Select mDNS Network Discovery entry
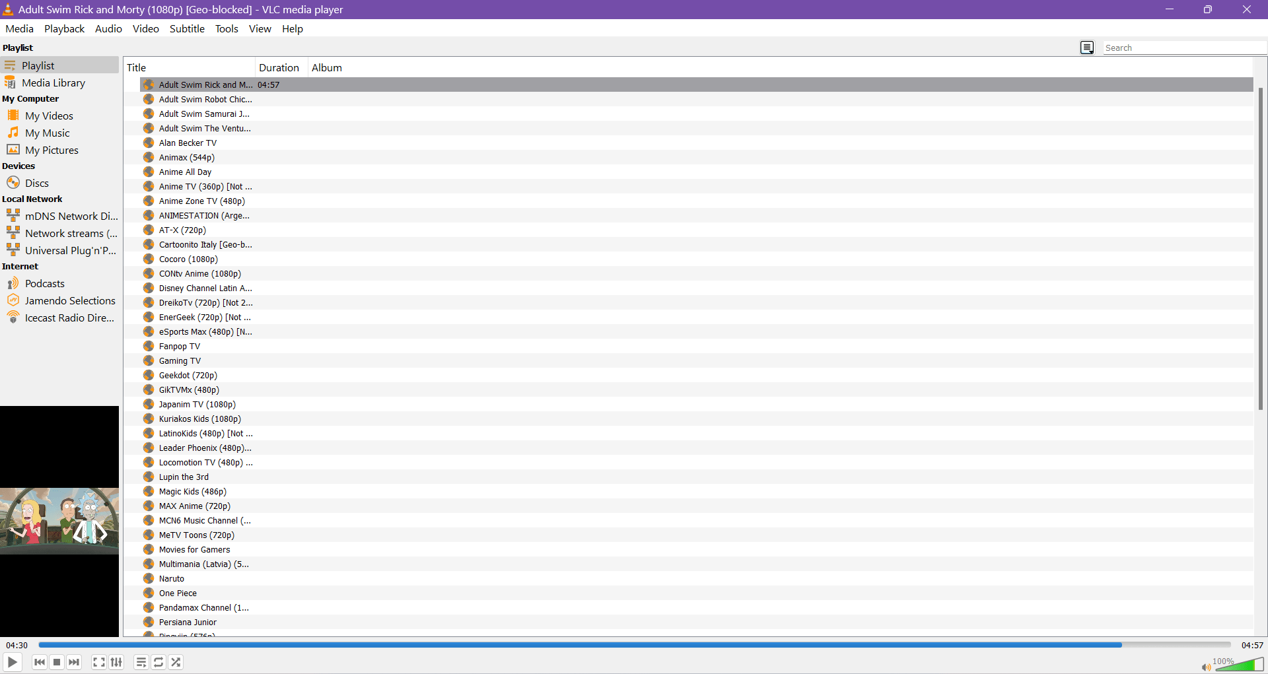The height and width of the screenshot is (674, 1268). click(x=59, y=216)
